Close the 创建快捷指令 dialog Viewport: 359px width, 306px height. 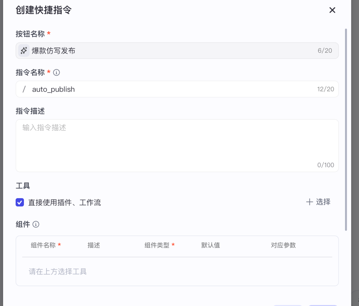click(332, 10)
